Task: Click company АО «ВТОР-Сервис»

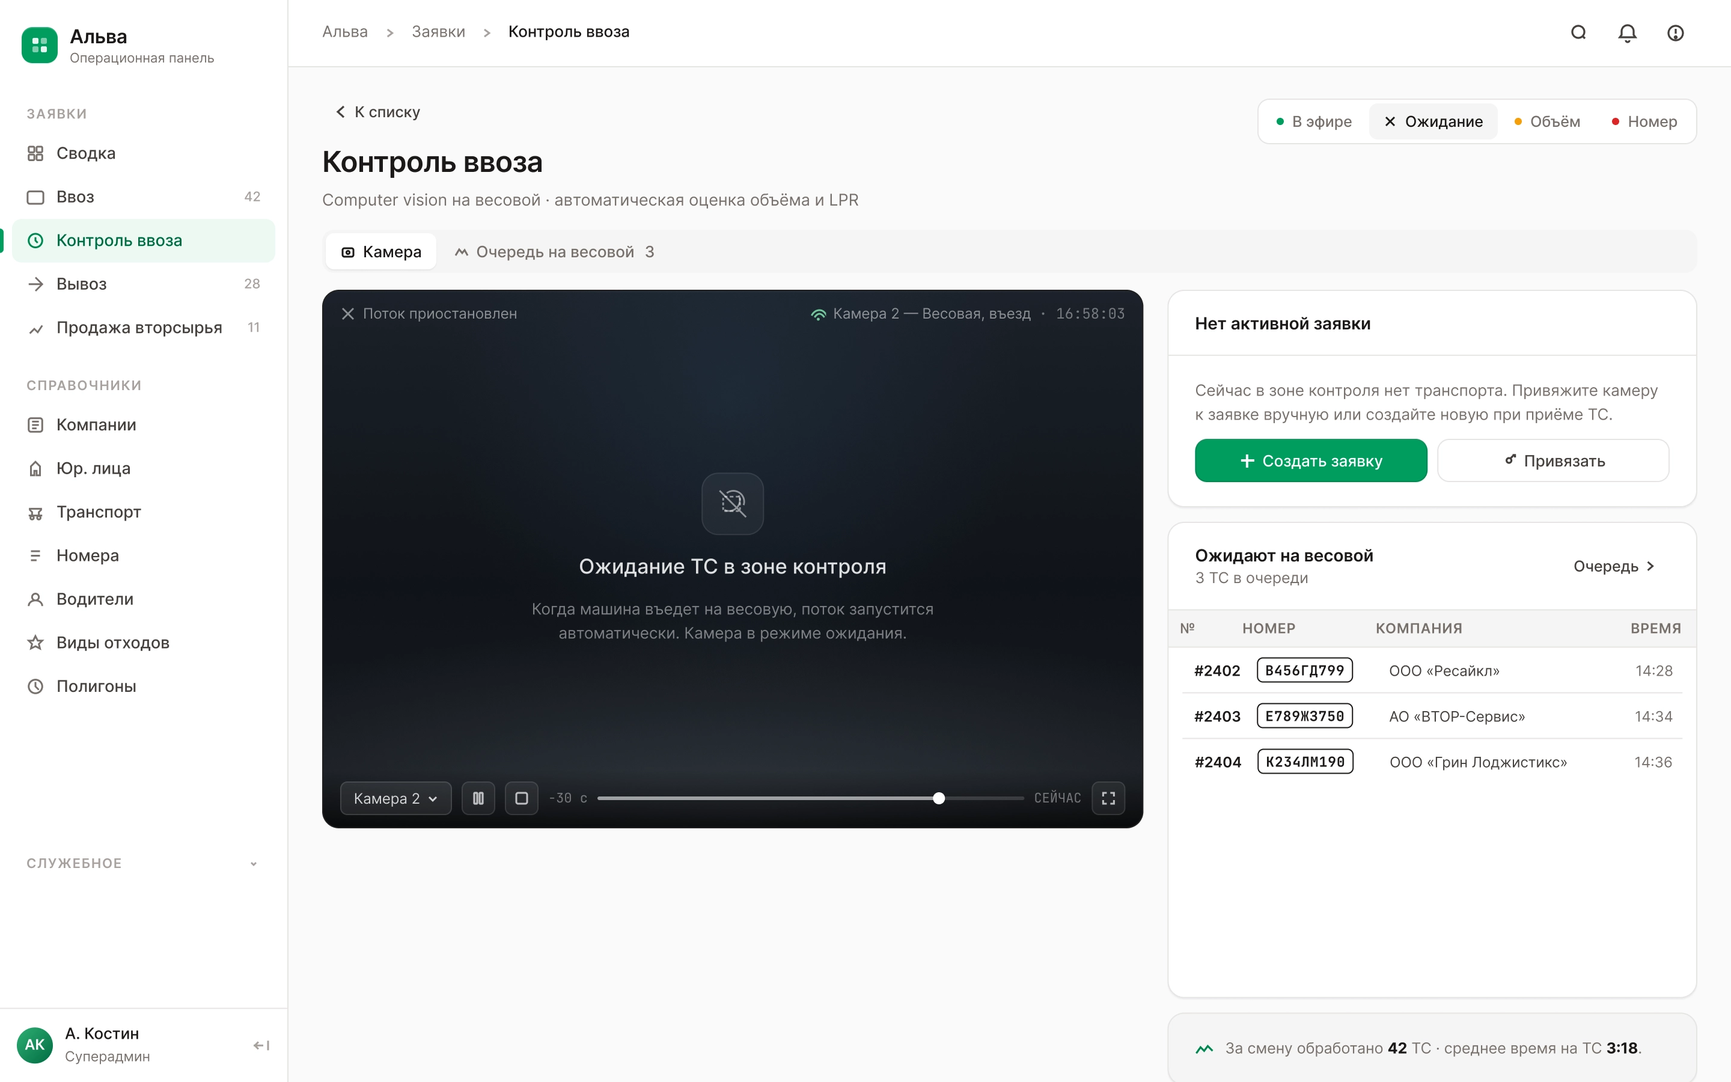Action: (1457, 717)
